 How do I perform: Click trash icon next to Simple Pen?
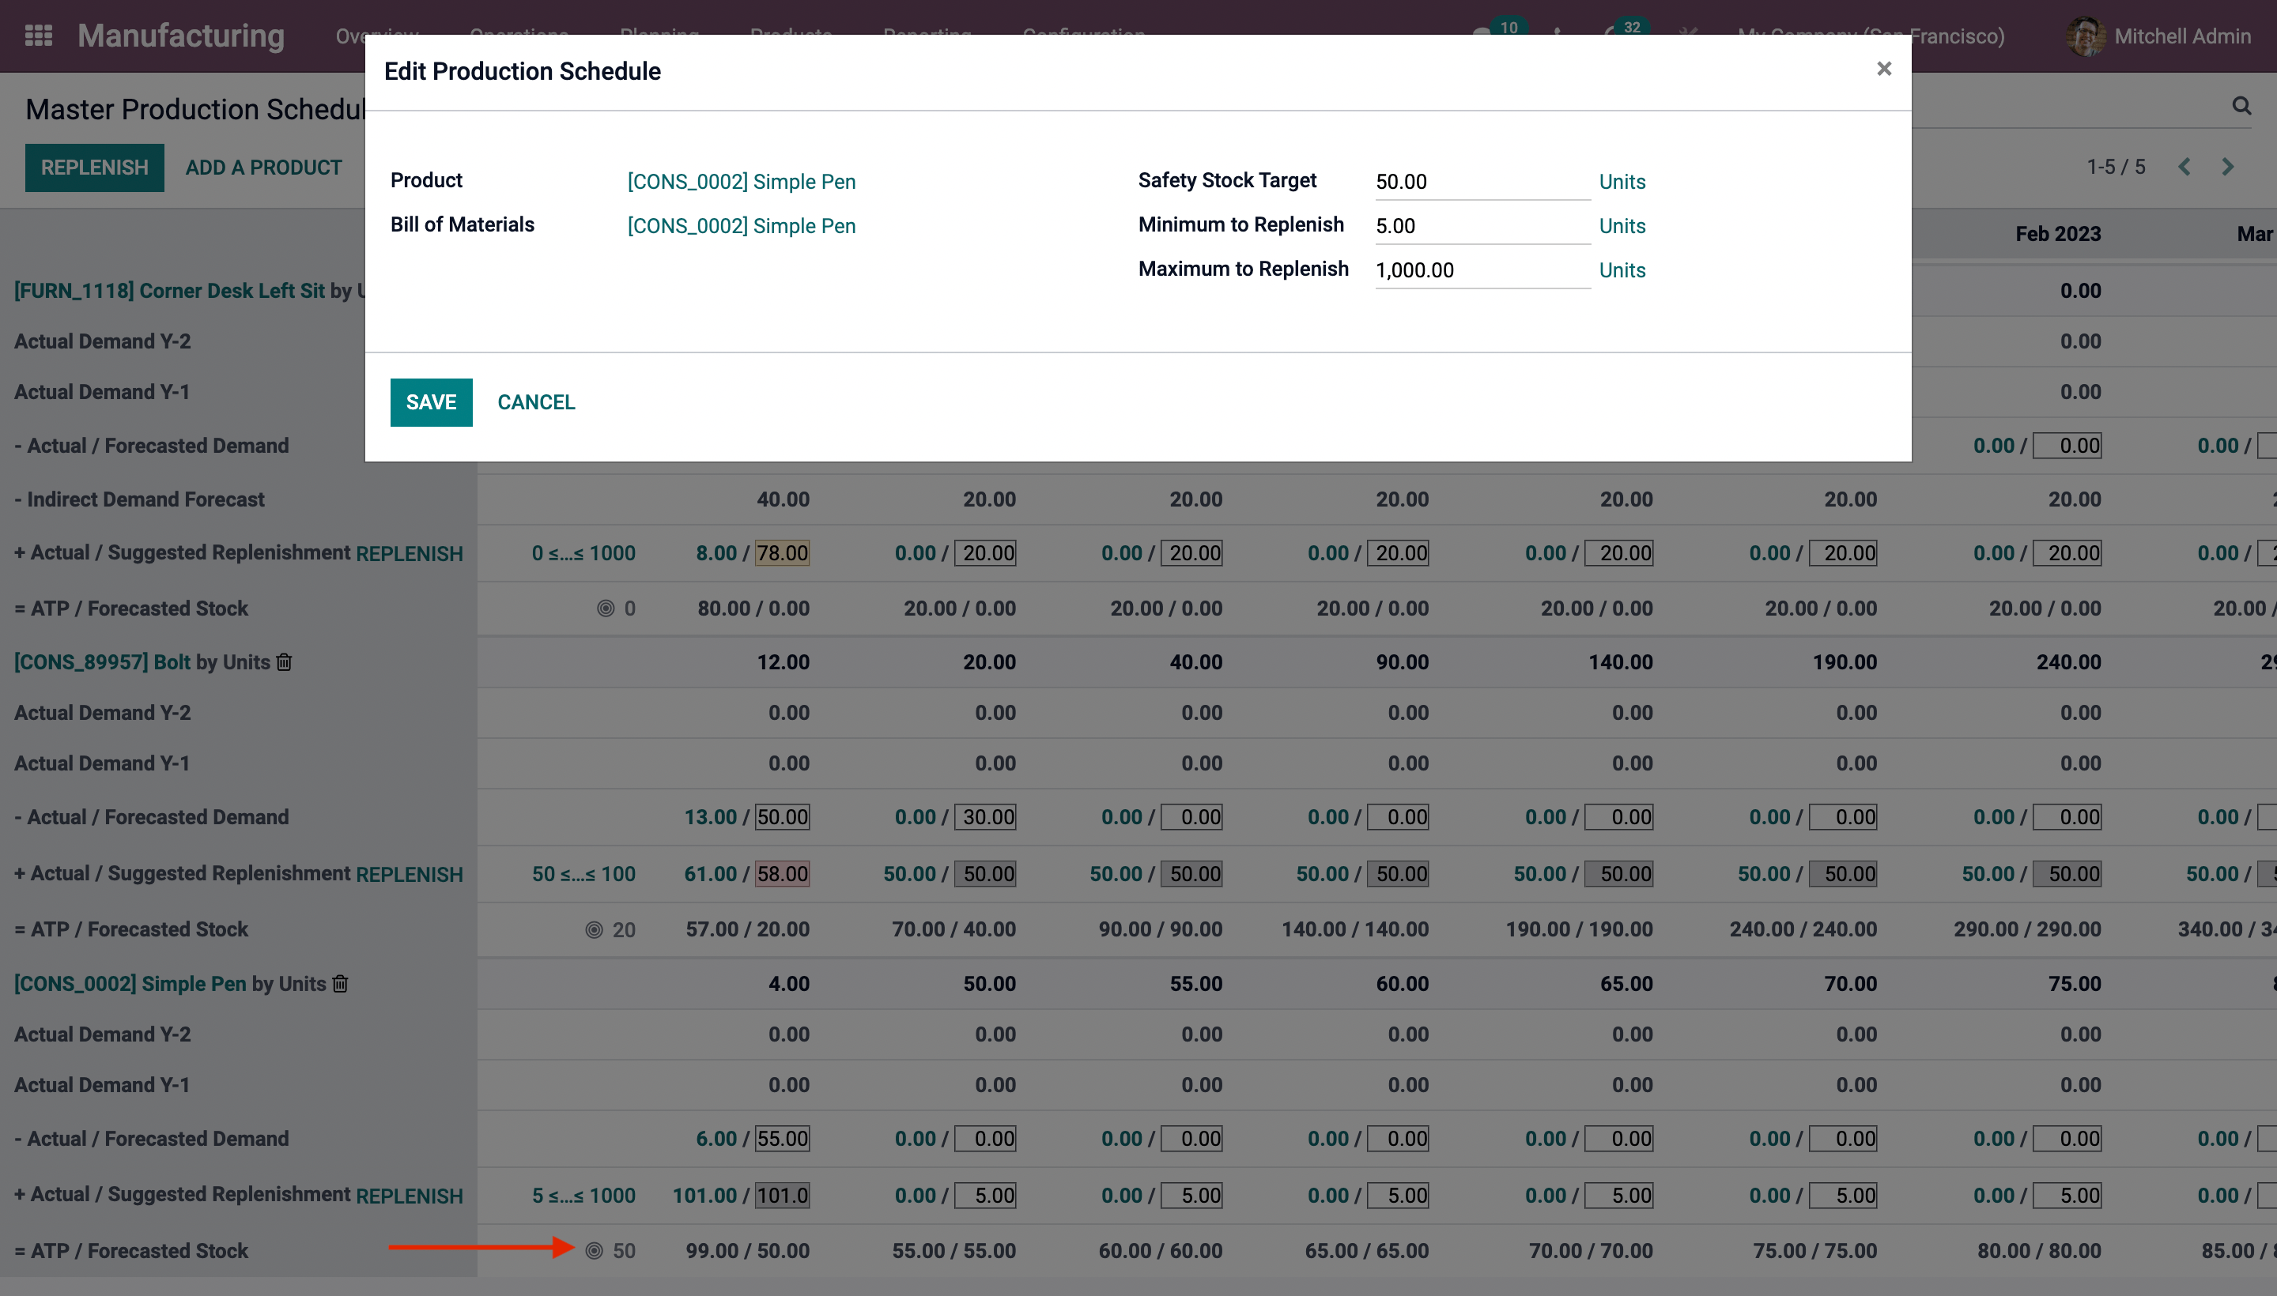[340, 984]
